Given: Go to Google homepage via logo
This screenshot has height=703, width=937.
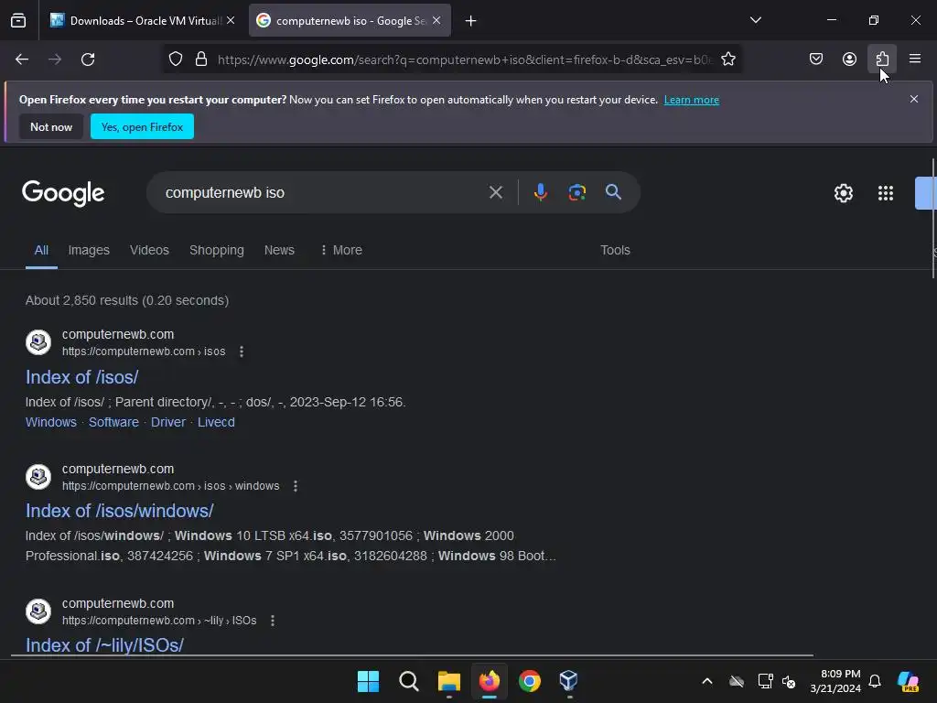Looking at the screenshot, I should (x=63, y=193).
